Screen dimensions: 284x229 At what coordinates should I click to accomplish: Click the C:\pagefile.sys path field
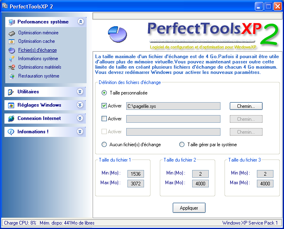[x=173, y=106]
